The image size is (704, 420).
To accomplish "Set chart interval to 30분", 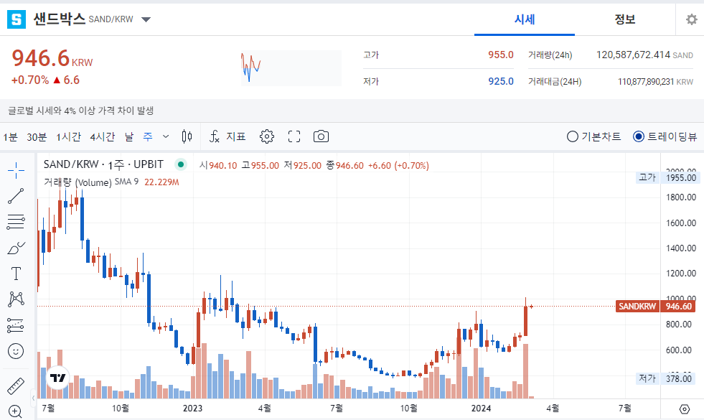I will point(37,136).
